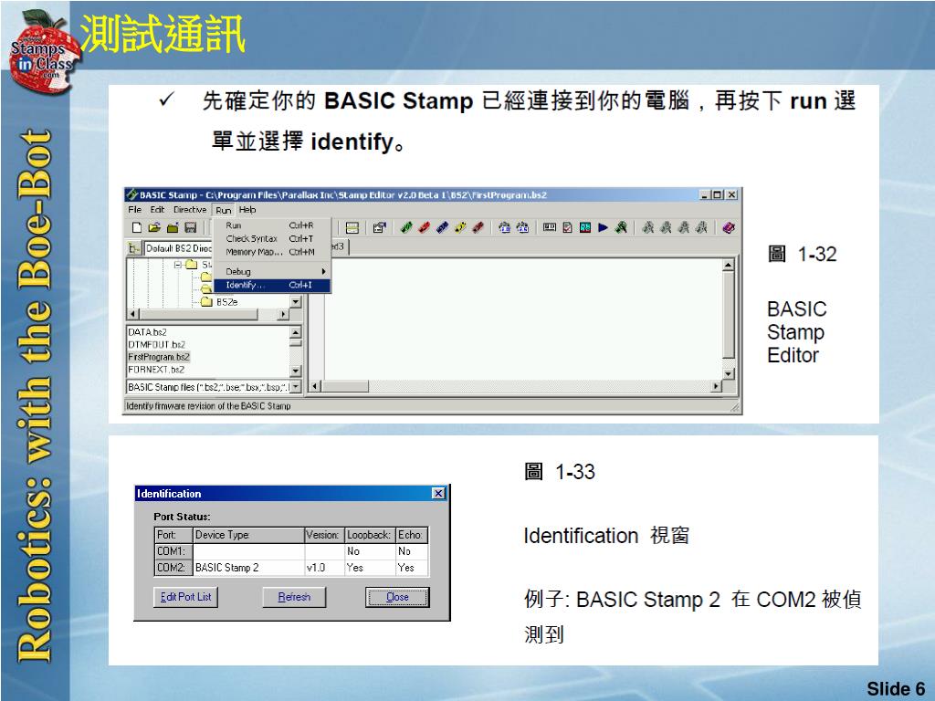This screenshot has width=935, height=701.
Task: Select DTMFOUT.bs2 in the file list
Action: click(x=157, y=344)
